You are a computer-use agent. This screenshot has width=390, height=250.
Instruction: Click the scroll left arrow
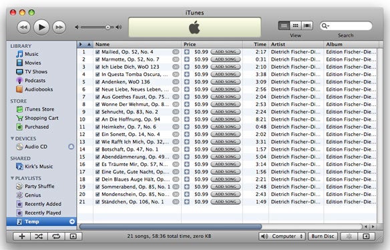pyautogui.click(x=366, y=227)
